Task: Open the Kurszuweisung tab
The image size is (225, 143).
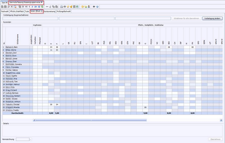Action: pyautogui.click(x=50, y=11)
